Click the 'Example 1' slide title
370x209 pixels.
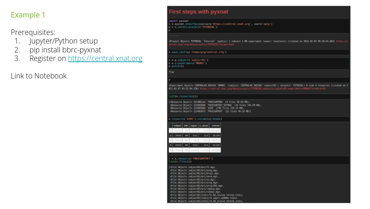tap(28, 15)
